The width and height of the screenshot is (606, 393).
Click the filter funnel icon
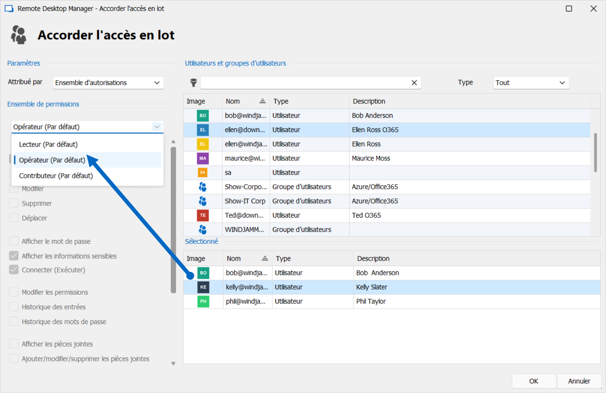pos(193,82)
